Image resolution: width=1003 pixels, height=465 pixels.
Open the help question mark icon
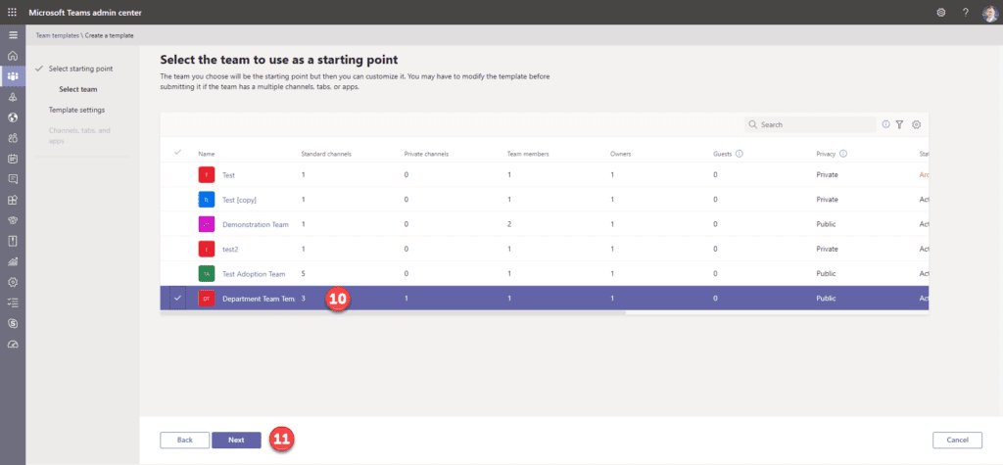tap(965, 12)
